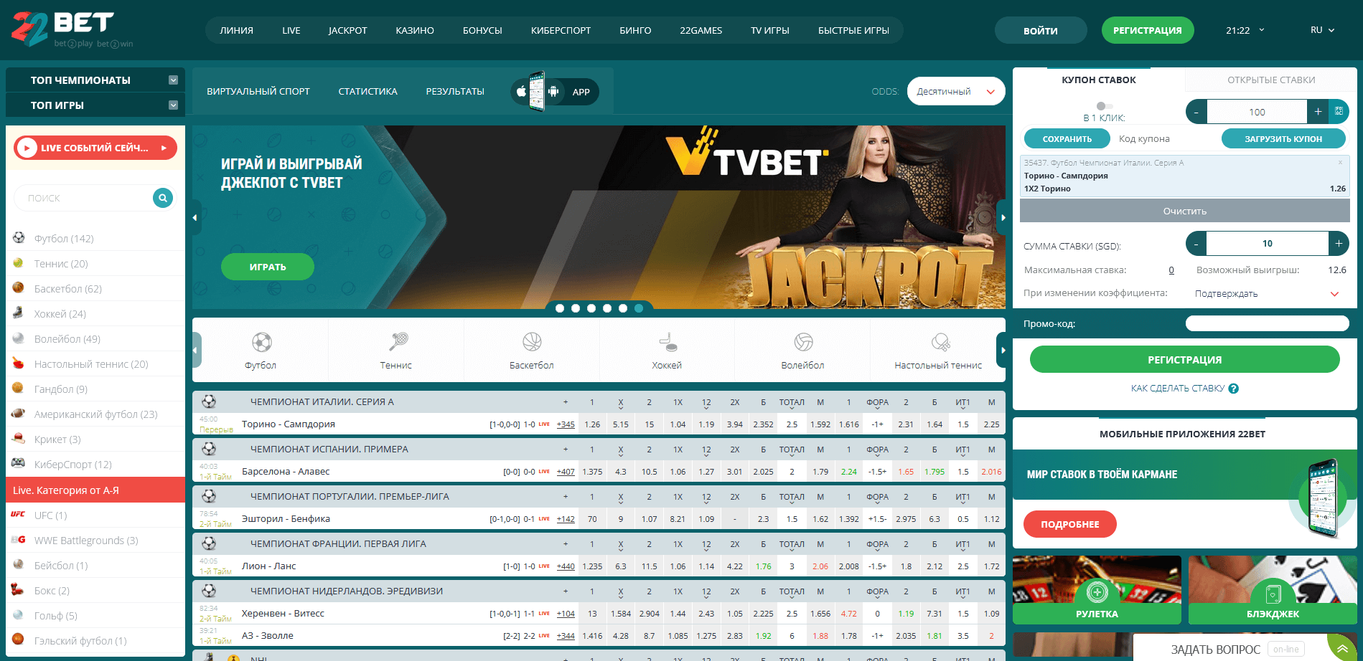Open Live. Категория от А-Я section

pyautogui.click(x=95, y=490)
